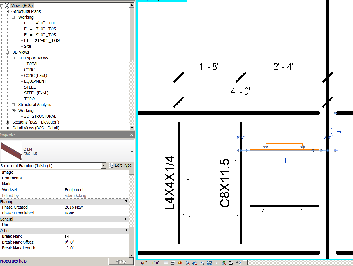
Task: Open Temporary View Properties
Action: (x=231, y=263)
